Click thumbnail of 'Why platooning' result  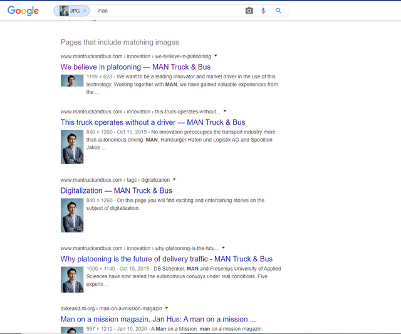pyautogui.click(x=72, y=279)
